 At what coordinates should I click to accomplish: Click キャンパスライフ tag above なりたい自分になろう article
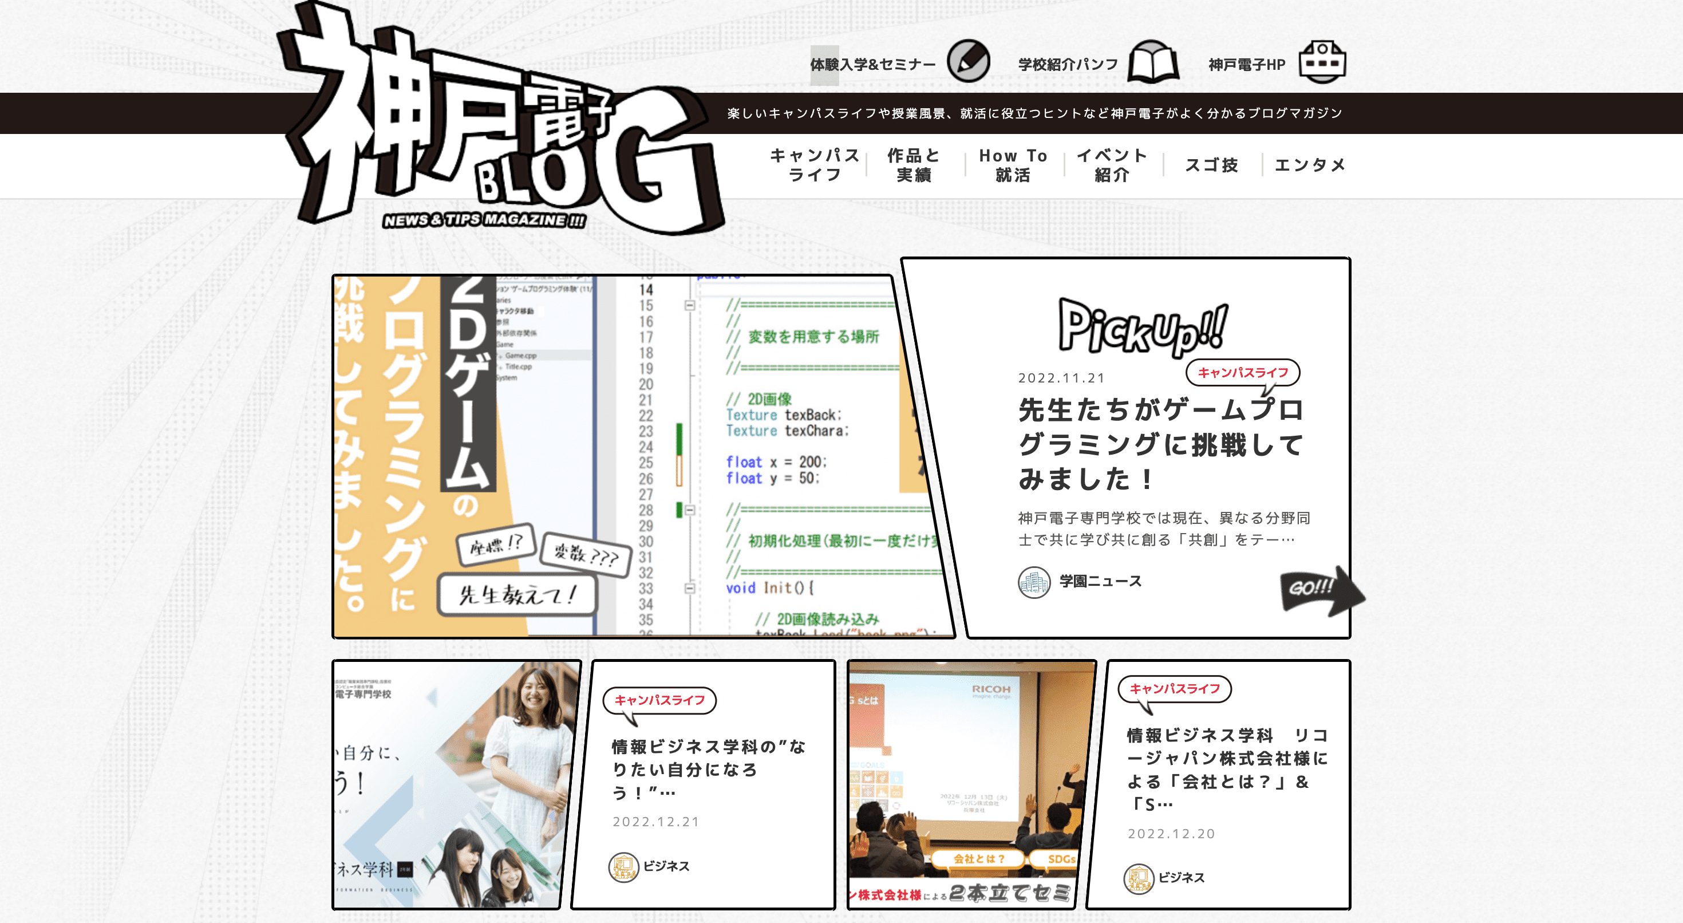click(659, 700)
